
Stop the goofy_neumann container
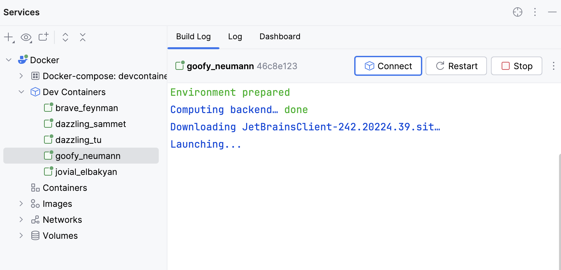click(x=516, y=66)
